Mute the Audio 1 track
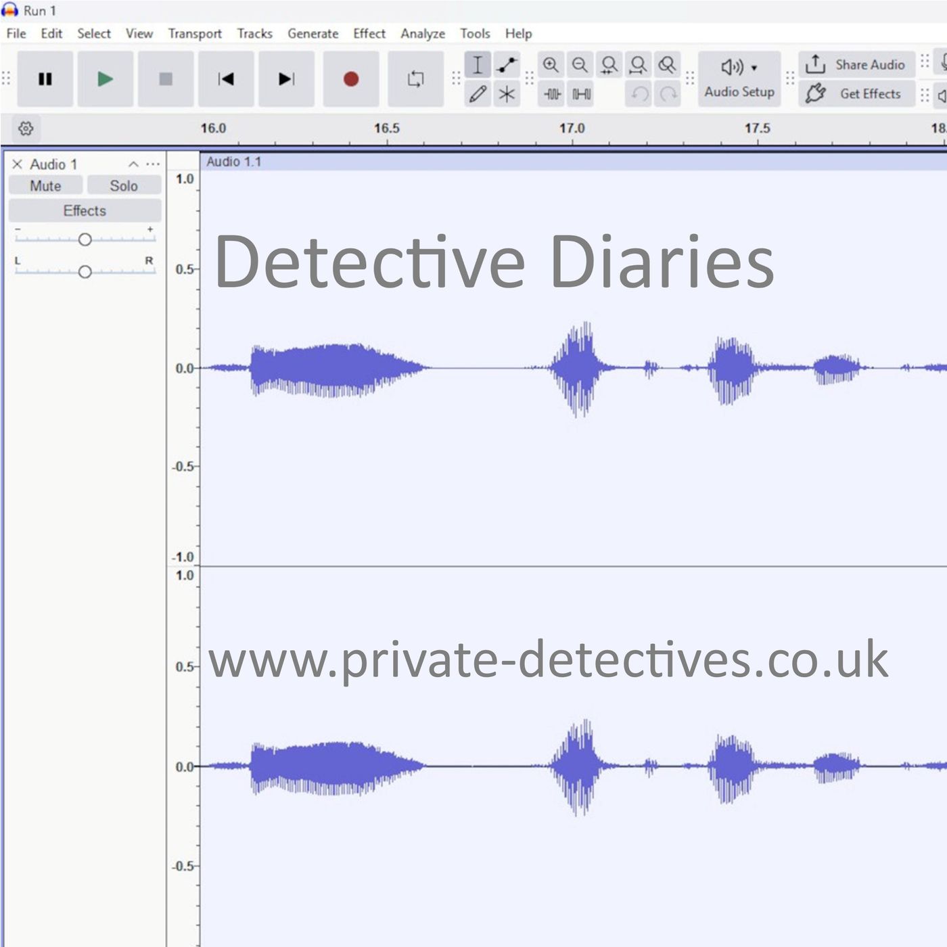The width and height of the screenshot is (947, 947). click(45, 186)
